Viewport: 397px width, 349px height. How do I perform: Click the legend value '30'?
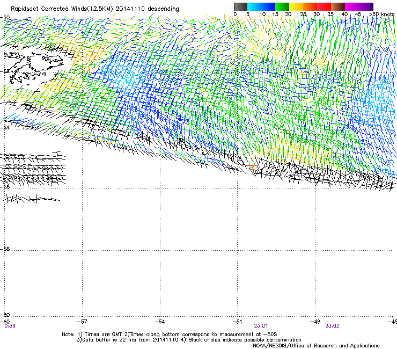pos(317,14)
